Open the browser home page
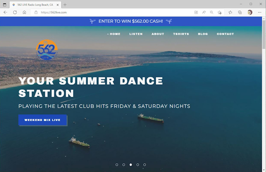 (x=24, y=13)
